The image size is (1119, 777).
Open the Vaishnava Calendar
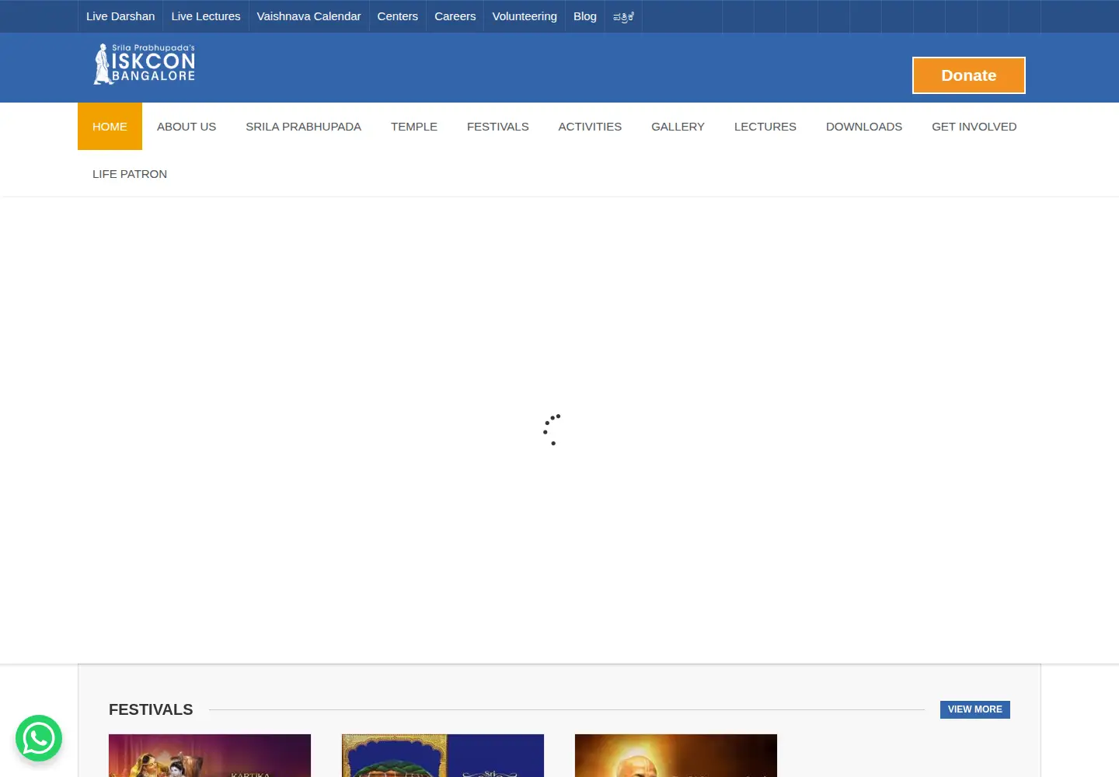309,16
